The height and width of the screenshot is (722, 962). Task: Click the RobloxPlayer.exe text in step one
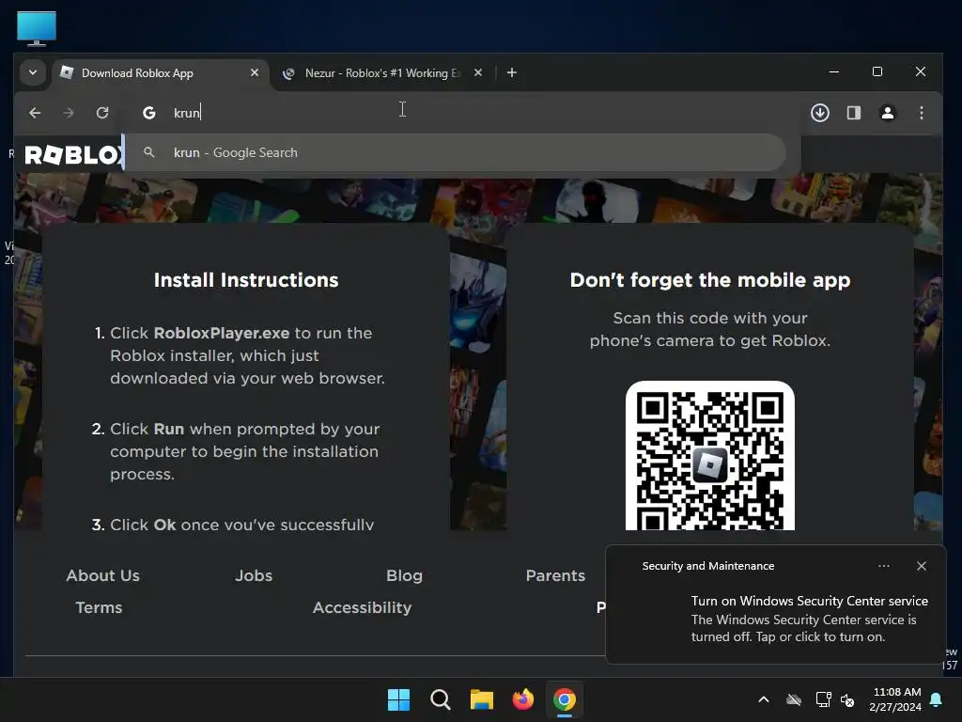tap(222, 333)
